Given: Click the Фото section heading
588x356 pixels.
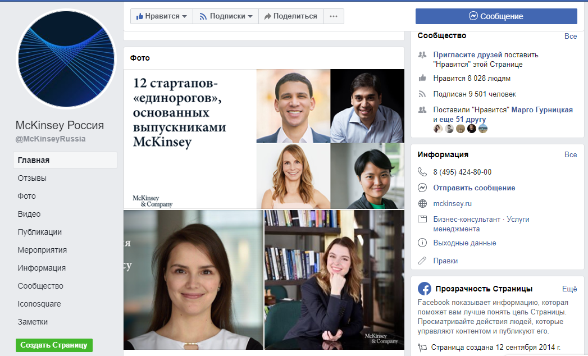Looking at the screenshot, I should 140,58.
